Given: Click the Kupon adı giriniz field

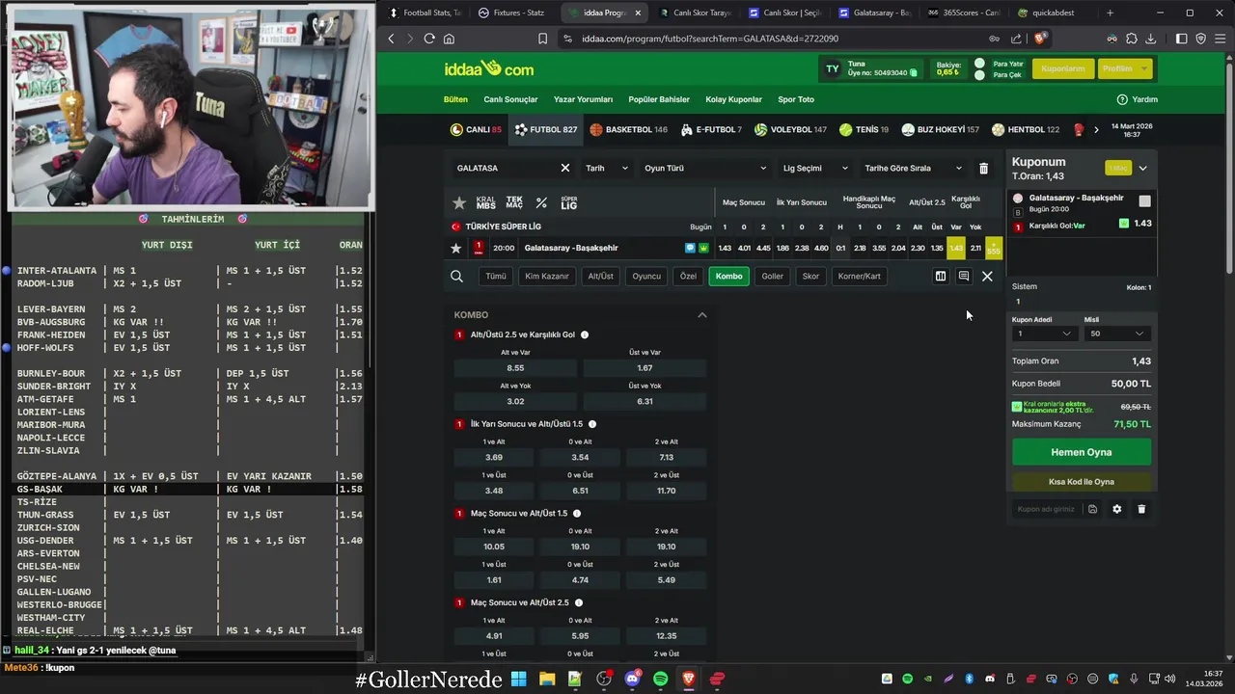Looking at the screenshot, I should pyautogui.click(x=1046, y=509).
